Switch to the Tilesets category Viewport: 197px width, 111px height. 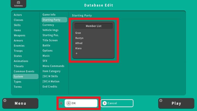(x=19, y=66)
